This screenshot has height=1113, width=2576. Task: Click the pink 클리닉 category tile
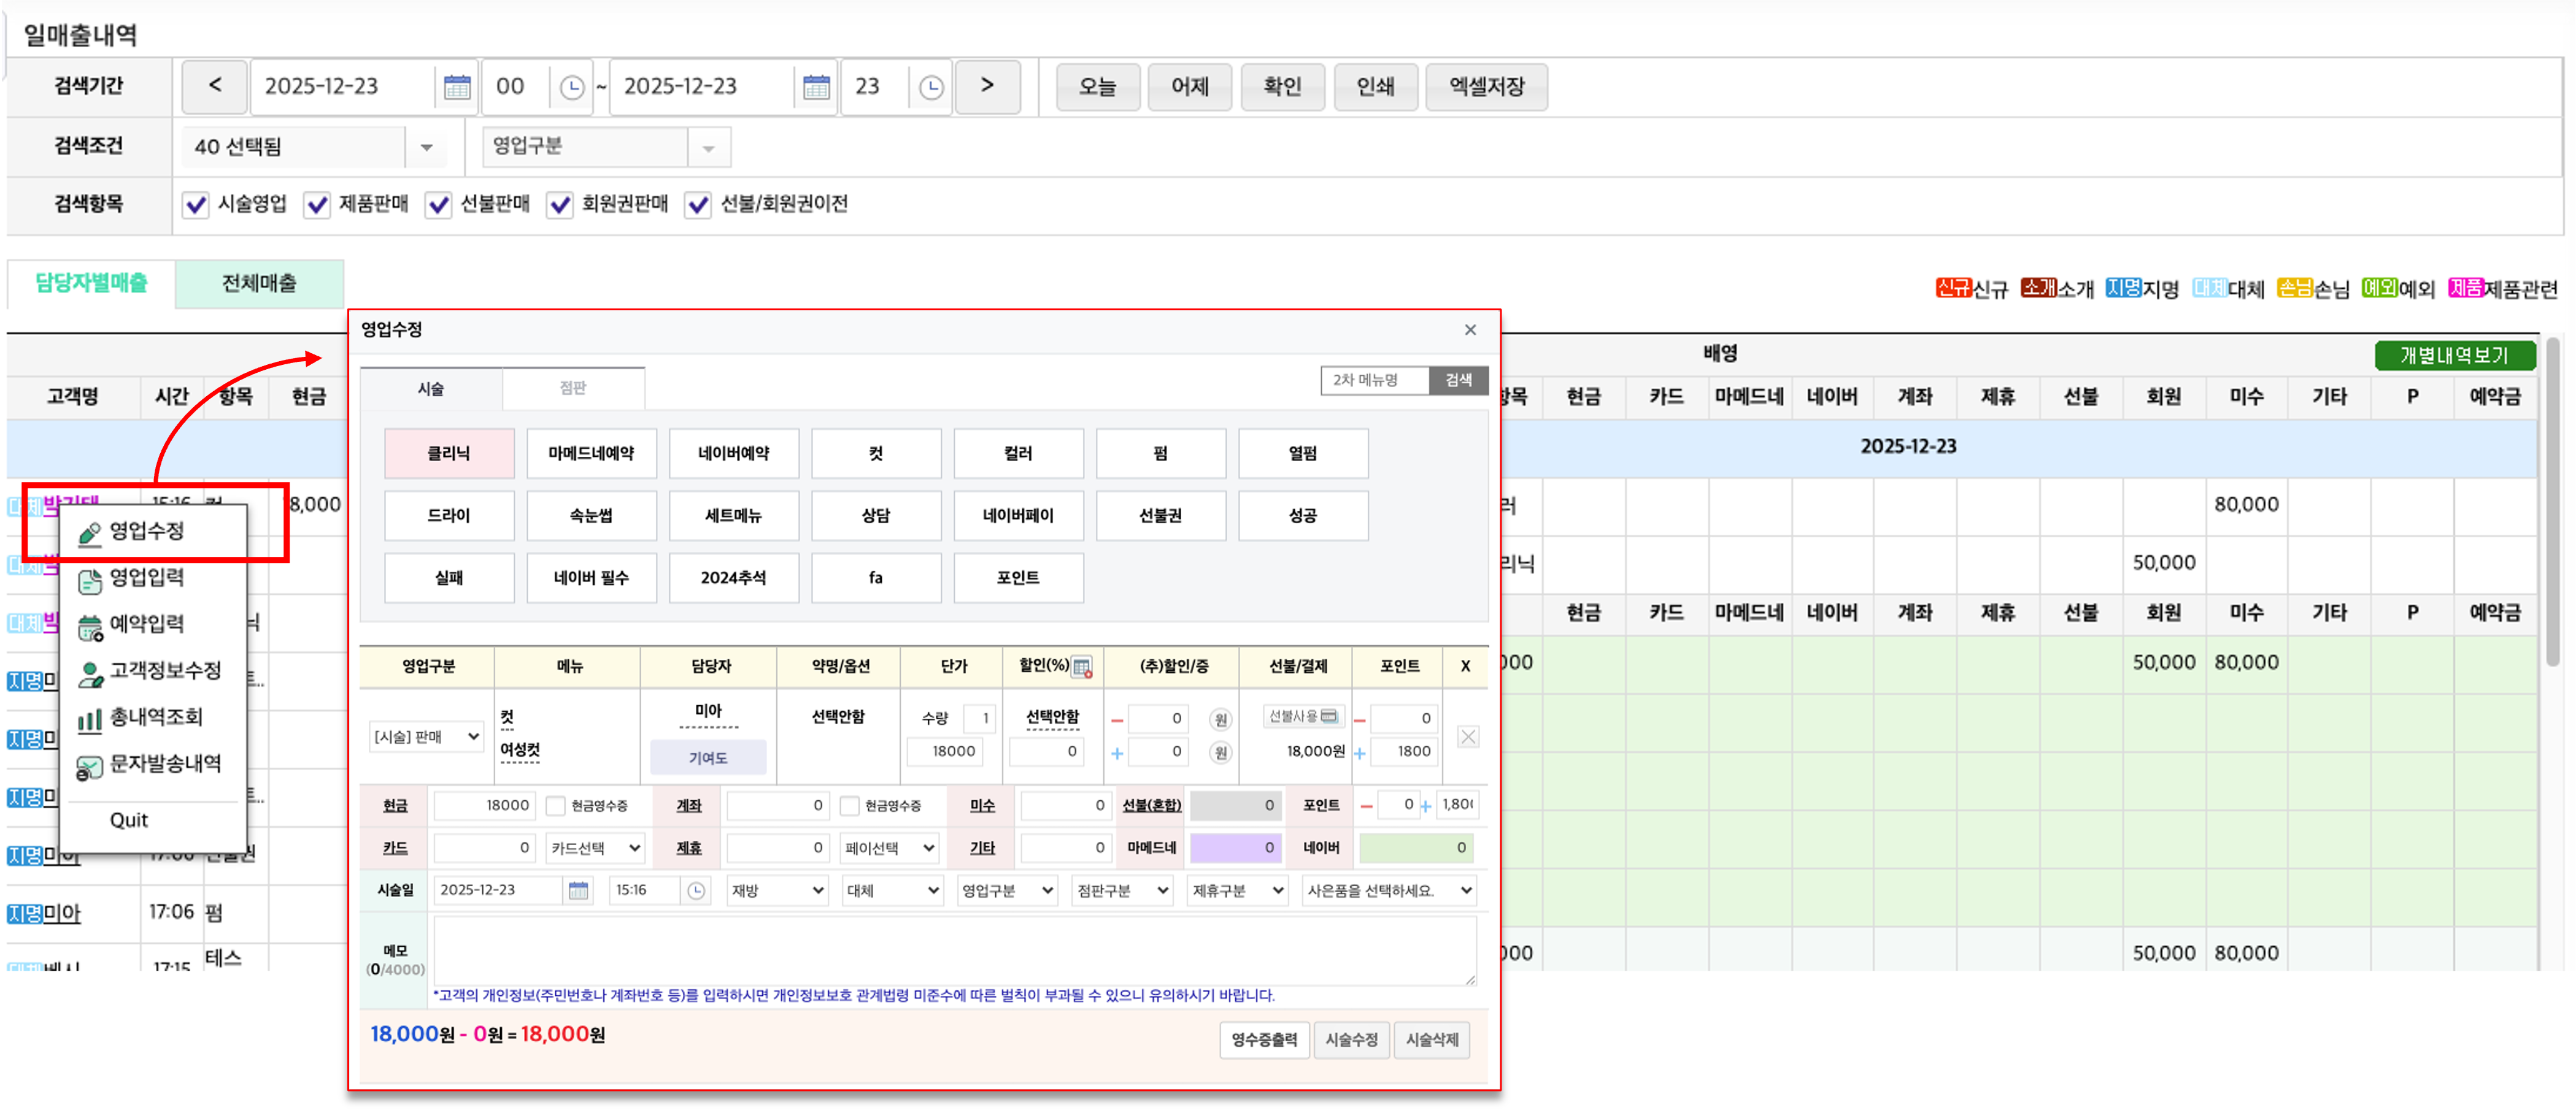coord(449,454)
